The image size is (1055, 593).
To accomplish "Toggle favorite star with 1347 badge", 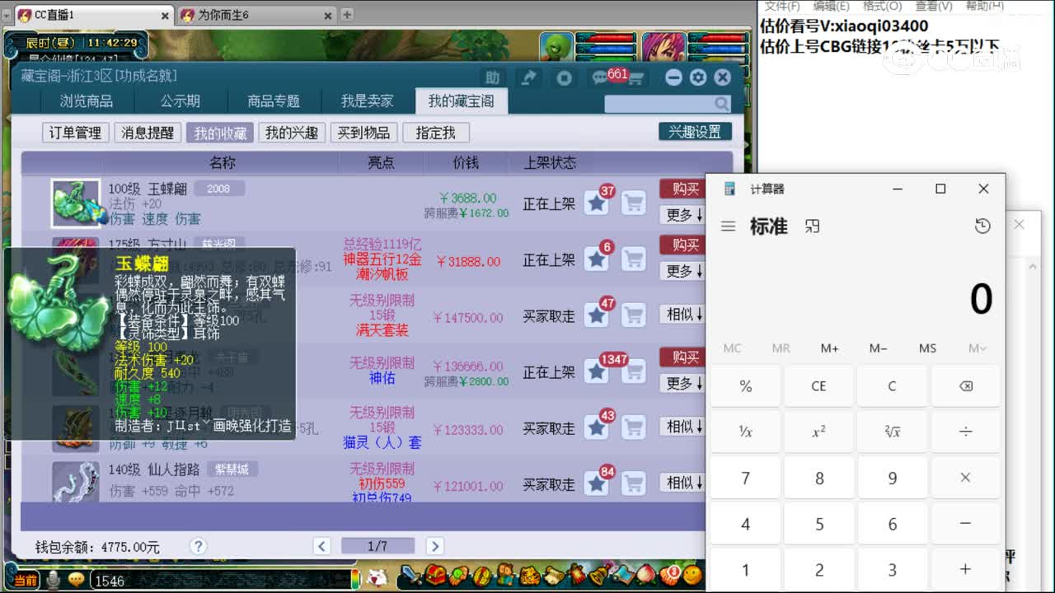I will tap(597, 372).
